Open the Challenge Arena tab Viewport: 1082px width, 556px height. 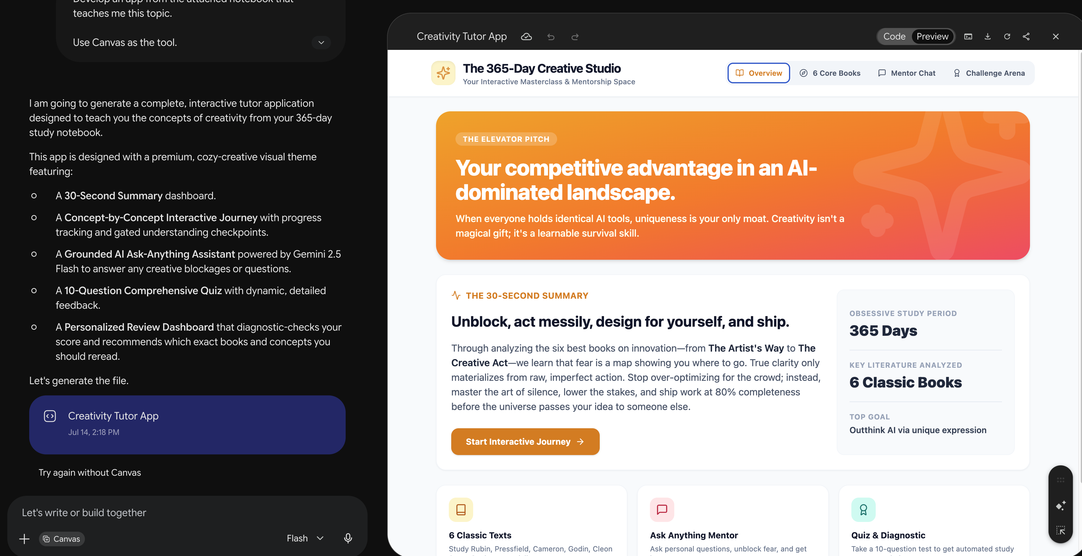989,73
